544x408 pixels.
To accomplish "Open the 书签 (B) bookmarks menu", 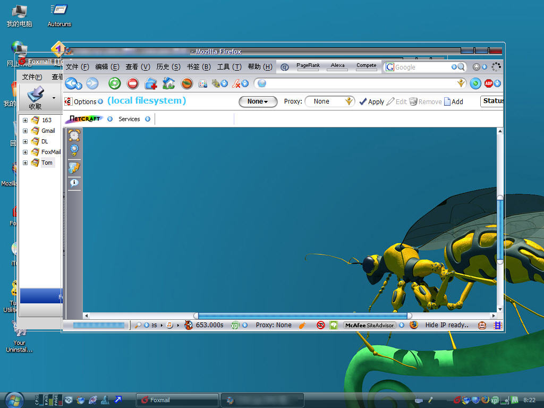I will pos(199,67).
